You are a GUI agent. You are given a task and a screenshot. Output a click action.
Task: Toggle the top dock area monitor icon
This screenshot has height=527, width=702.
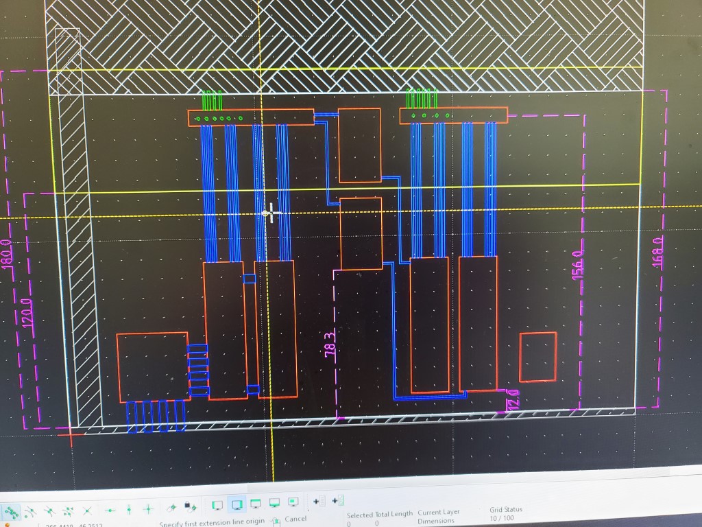[x=256, y=504]
